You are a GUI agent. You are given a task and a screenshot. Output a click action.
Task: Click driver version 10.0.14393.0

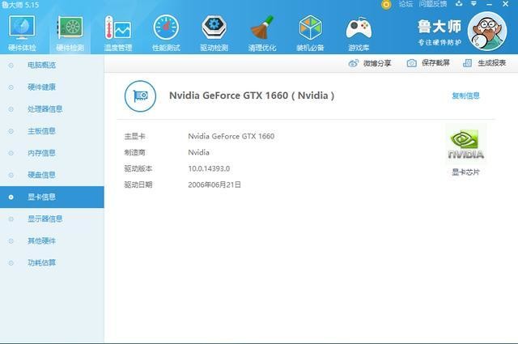pyautogui.click(x=209, y=168)
